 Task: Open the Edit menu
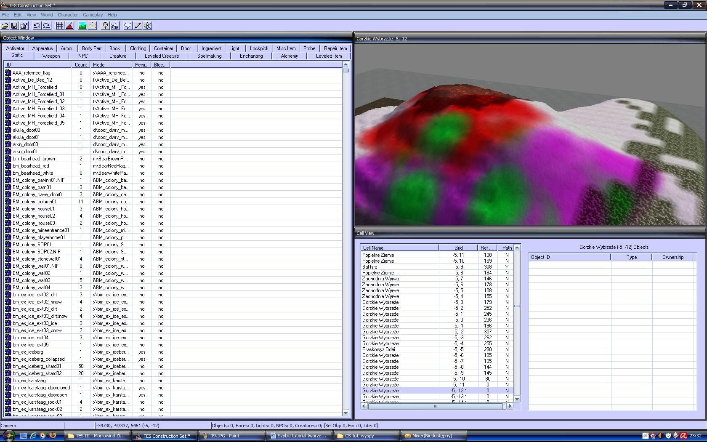click(x=18, y=15)
